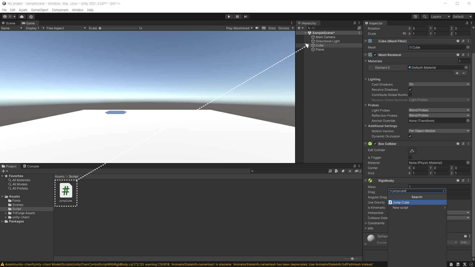Click the Stats button in Game view
The height and width of the screenshot is (267, 475).
(x=272, y=28)
